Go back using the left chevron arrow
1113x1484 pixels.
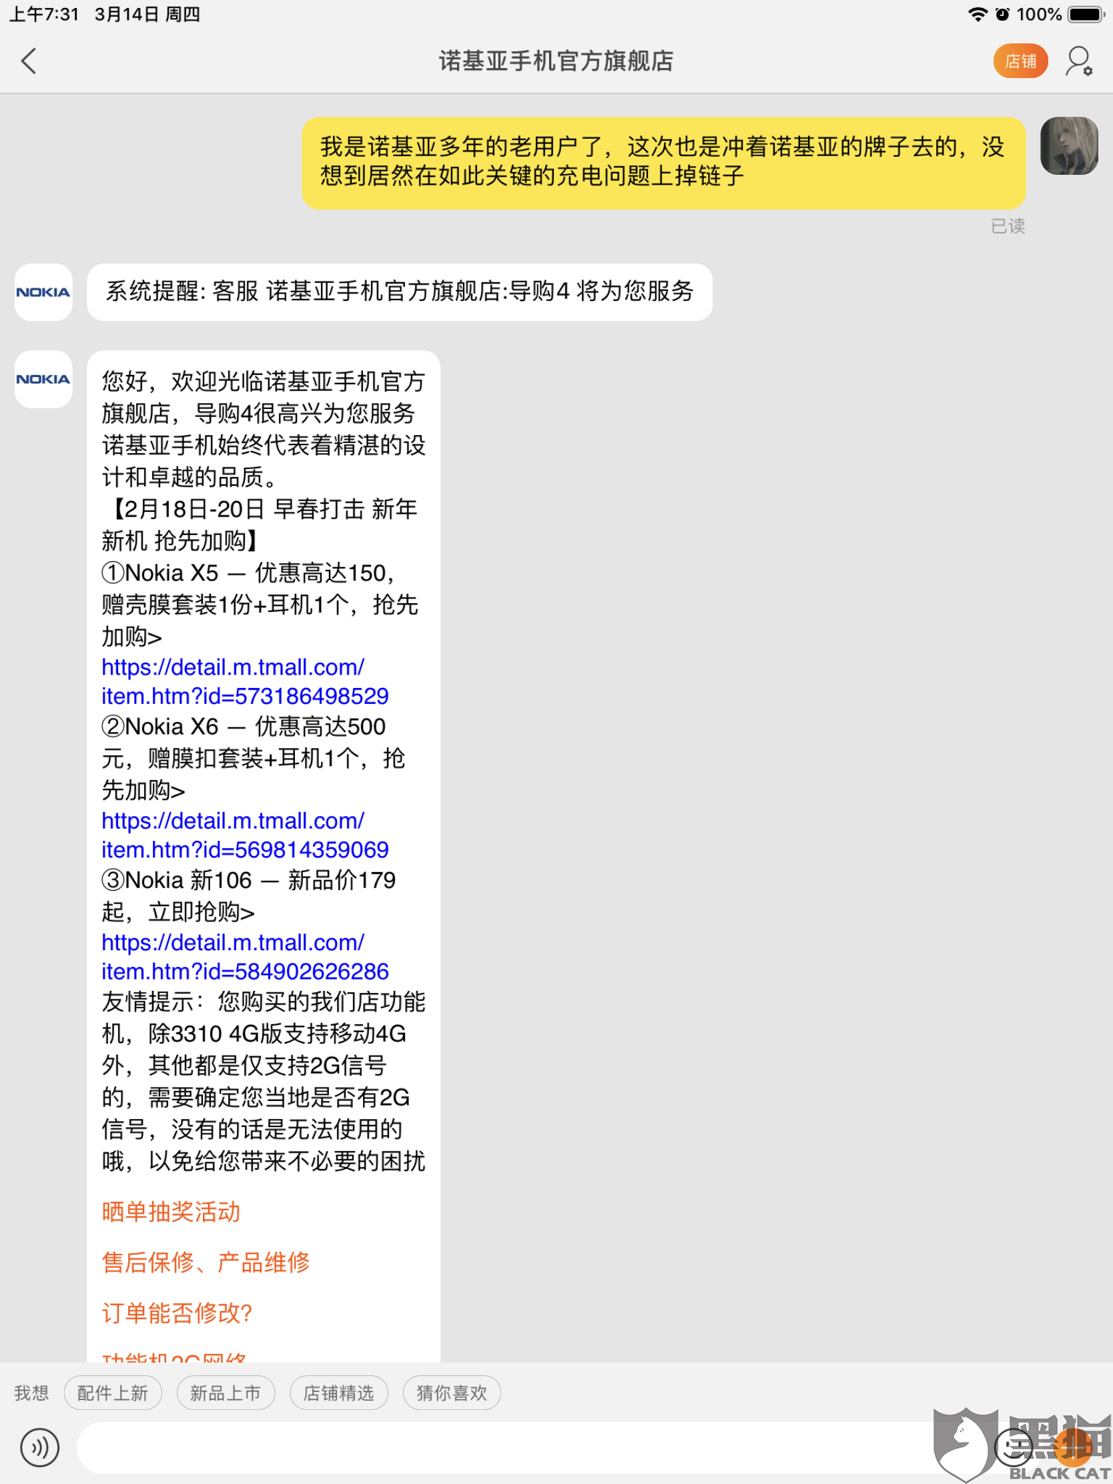tap(28, 61)
